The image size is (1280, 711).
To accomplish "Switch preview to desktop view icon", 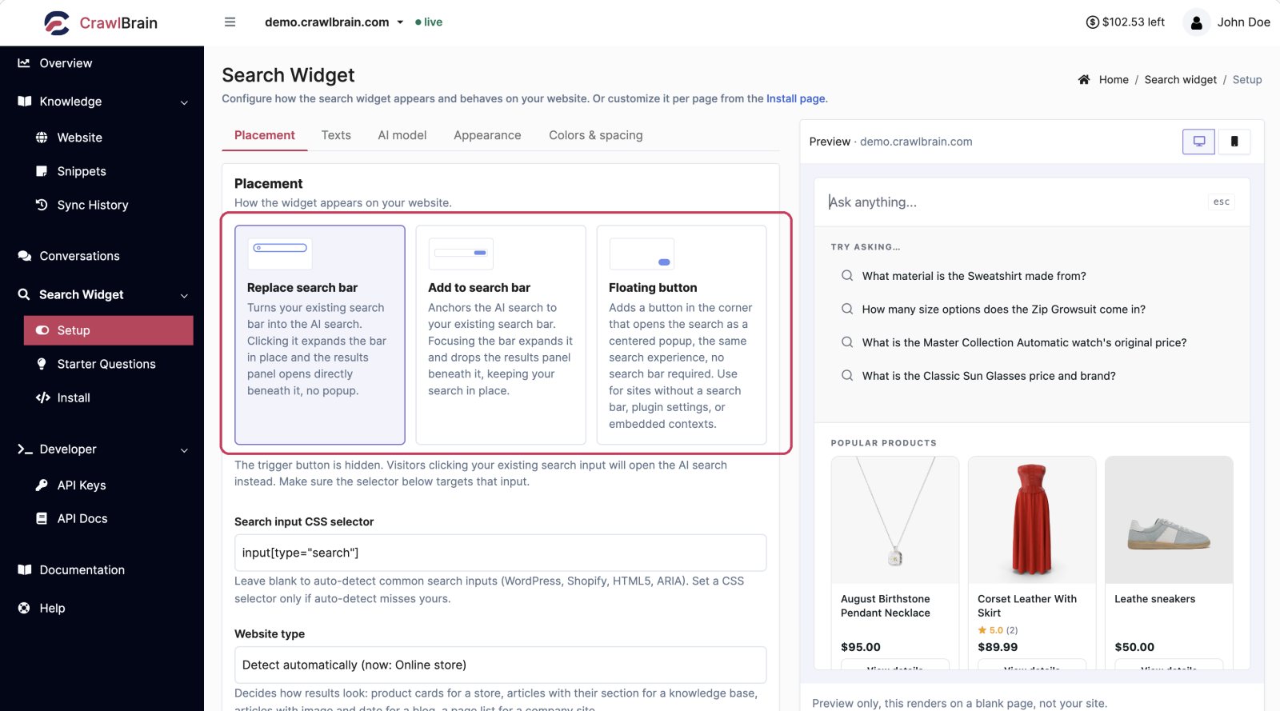I will point(1198,142).
